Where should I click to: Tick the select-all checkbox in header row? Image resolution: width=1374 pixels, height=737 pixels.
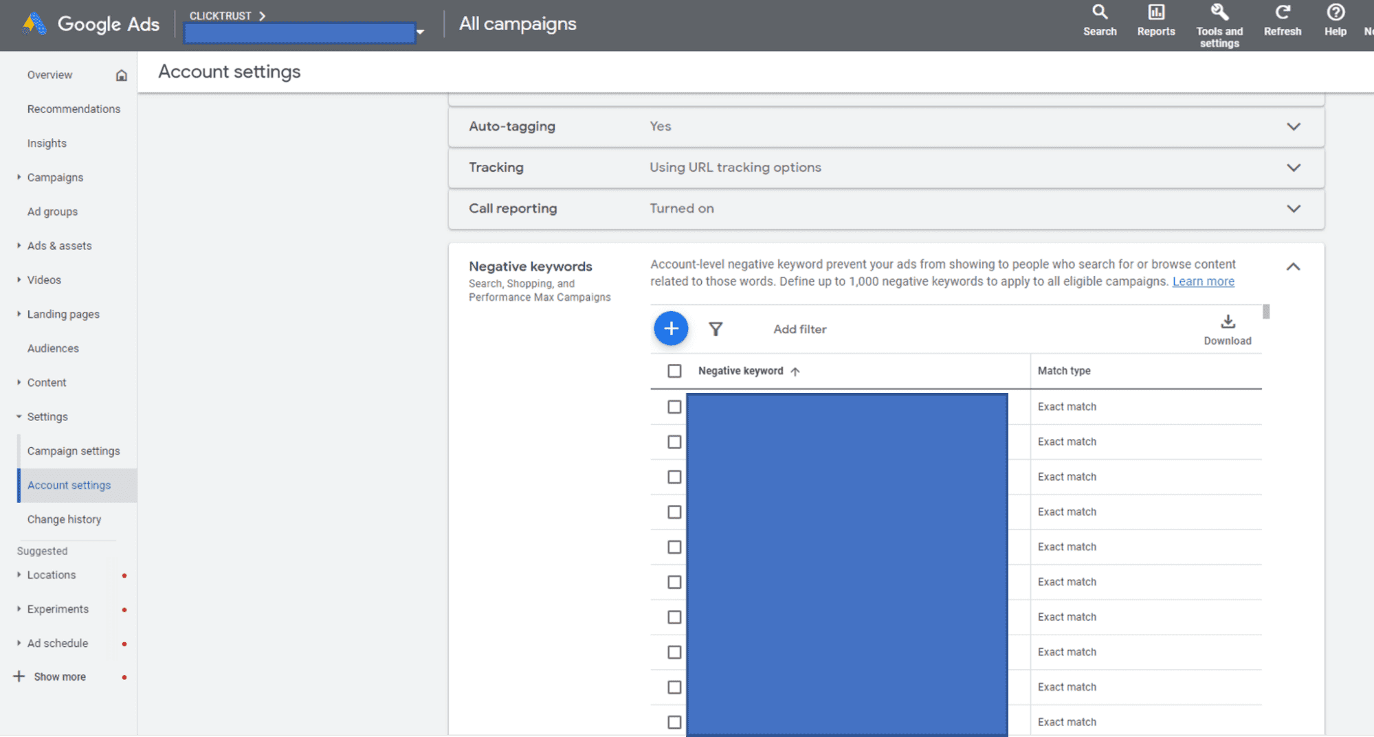tap(674, 371)
